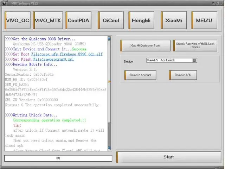The width and height of the screenshot is (225, 169).
Task: Close the MRT Software window
Action: pos(221,3)
